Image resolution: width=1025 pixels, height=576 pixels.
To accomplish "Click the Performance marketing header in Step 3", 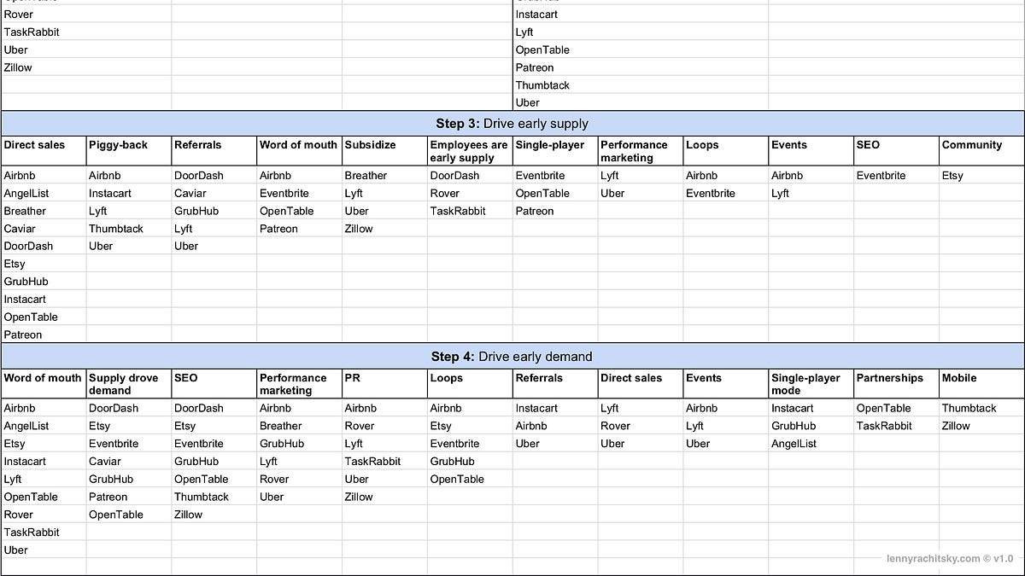I will click(x=641, y=151).
